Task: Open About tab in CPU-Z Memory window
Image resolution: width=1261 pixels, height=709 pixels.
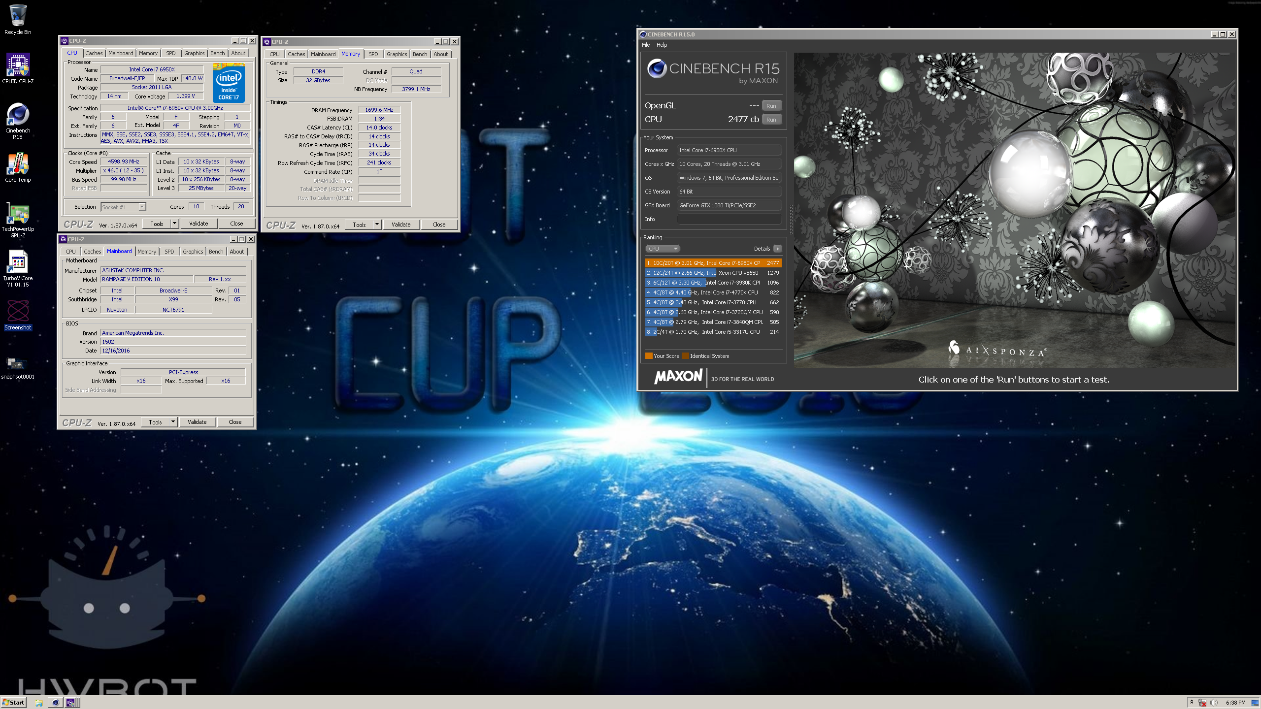Action: pyautogui.click(x=441, y=54)
